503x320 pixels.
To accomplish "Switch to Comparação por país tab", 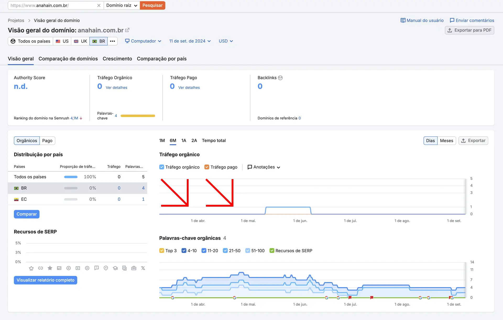I will (162, 59).
